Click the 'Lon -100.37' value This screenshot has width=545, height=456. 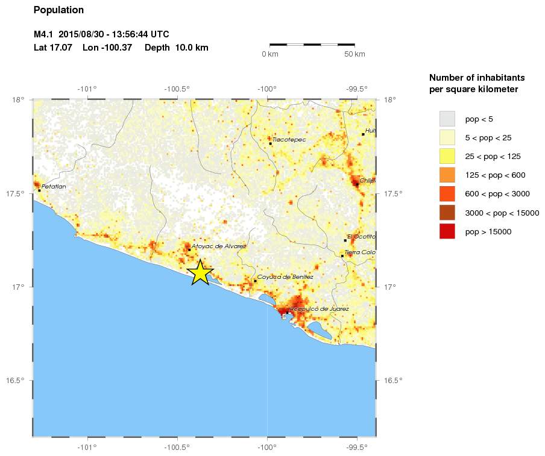pyautogui.click(x=107, y=48)
